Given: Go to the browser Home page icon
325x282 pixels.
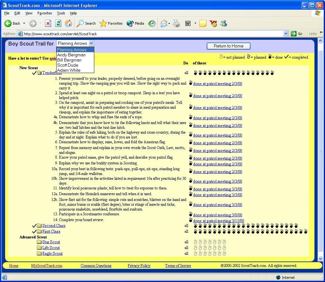Looking at the screenshot, I should (x=68, y=23).
